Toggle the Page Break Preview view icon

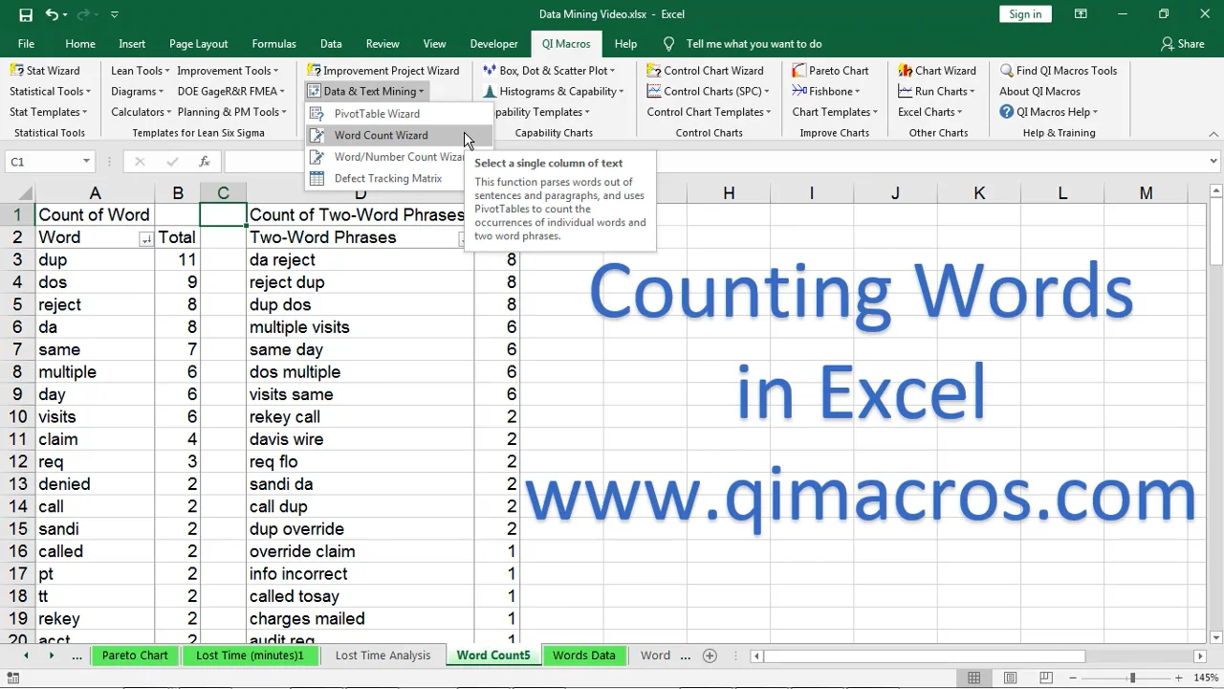1047,678
